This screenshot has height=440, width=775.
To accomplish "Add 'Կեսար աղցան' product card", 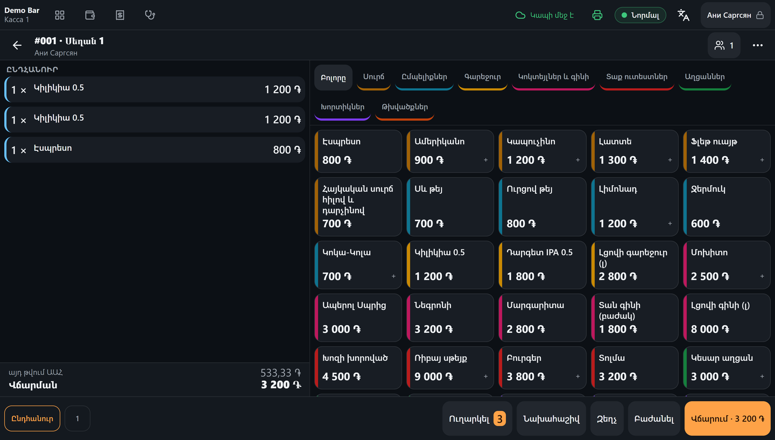I will (727, 368).
